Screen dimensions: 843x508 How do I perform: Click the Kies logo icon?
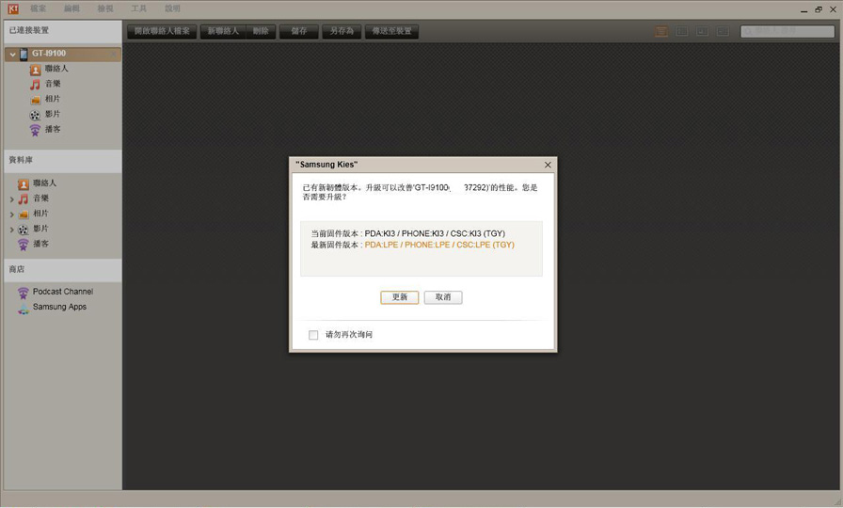click(13, 9)
